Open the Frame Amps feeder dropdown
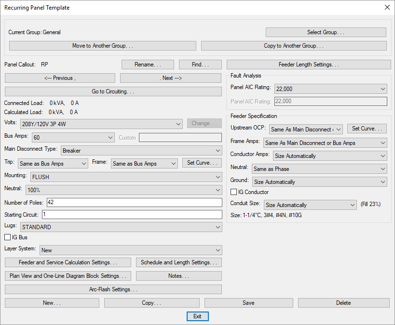 [x=325, y=143]
